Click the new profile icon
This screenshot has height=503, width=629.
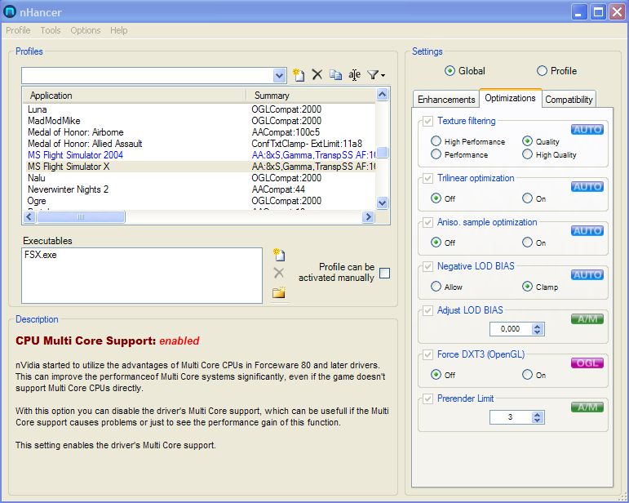click(x=298, y=74)
